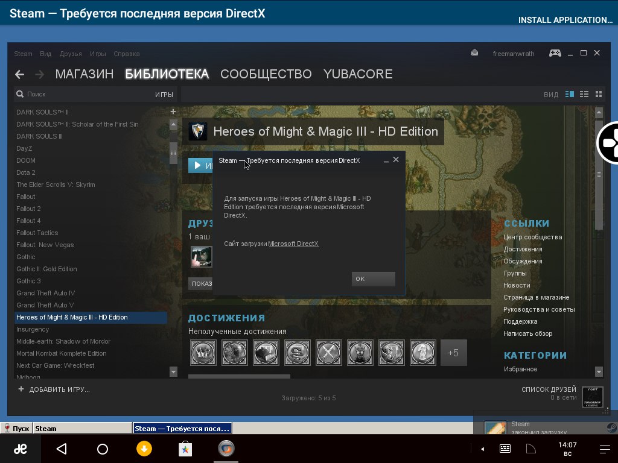Open Достижения link in links

pos(523,249)
